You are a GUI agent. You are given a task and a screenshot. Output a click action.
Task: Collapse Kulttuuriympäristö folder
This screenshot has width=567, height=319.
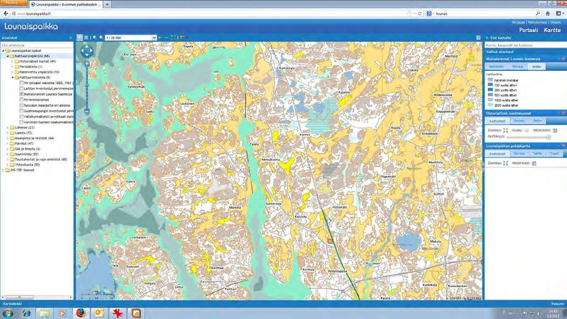coord(8,56)
